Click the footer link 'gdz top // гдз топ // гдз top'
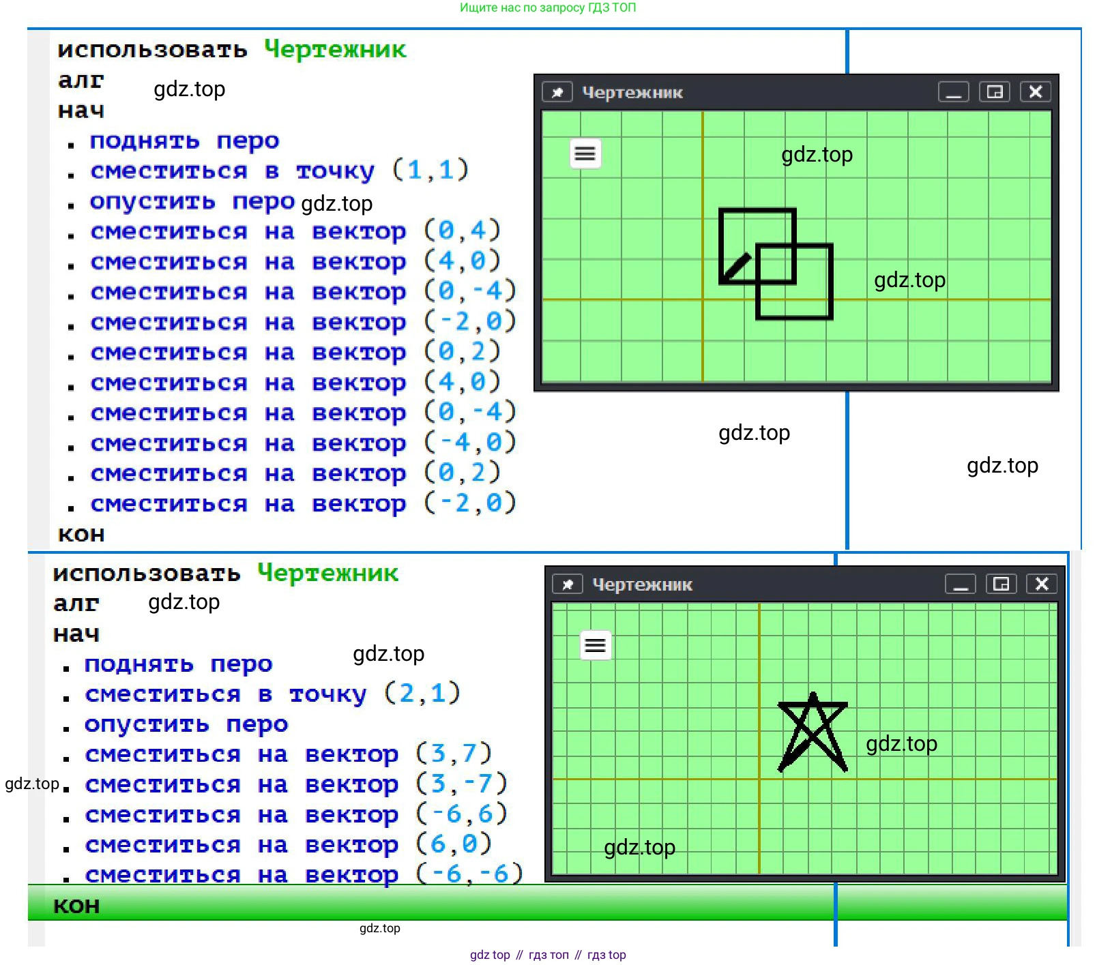This screenshot has width=1097, height=965. pos(548,955)
